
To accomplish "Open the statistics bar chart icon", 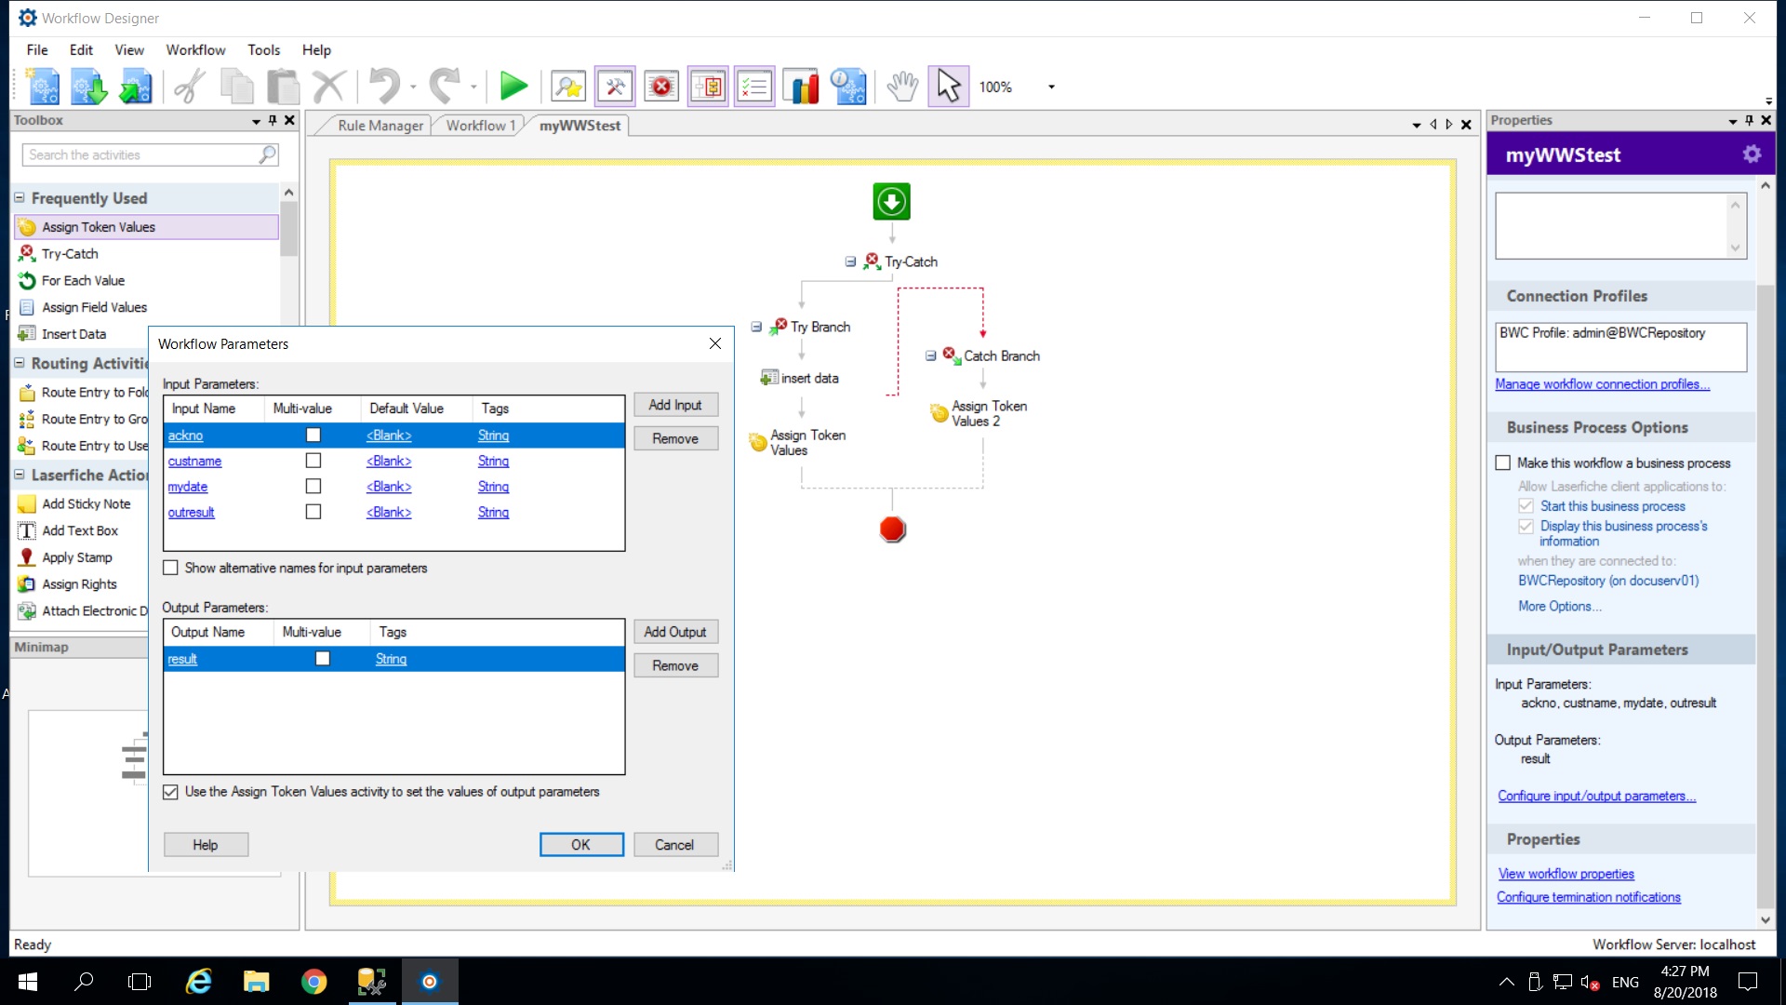I will tap(800, 87).
